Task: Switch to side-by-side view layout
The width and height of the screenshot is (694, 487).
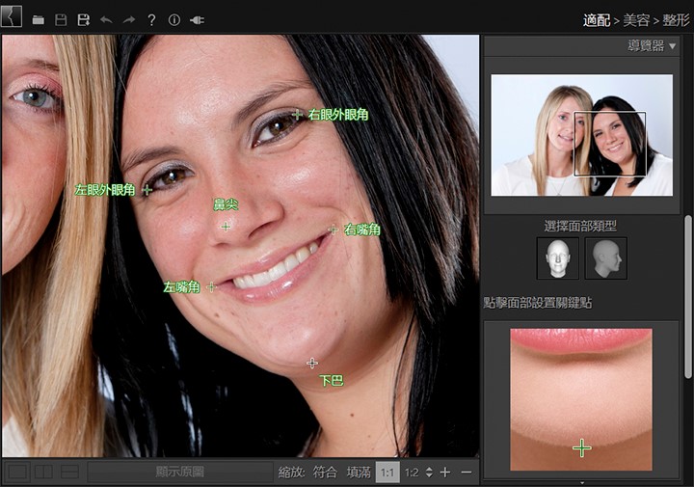Action: tap(43, 472)
